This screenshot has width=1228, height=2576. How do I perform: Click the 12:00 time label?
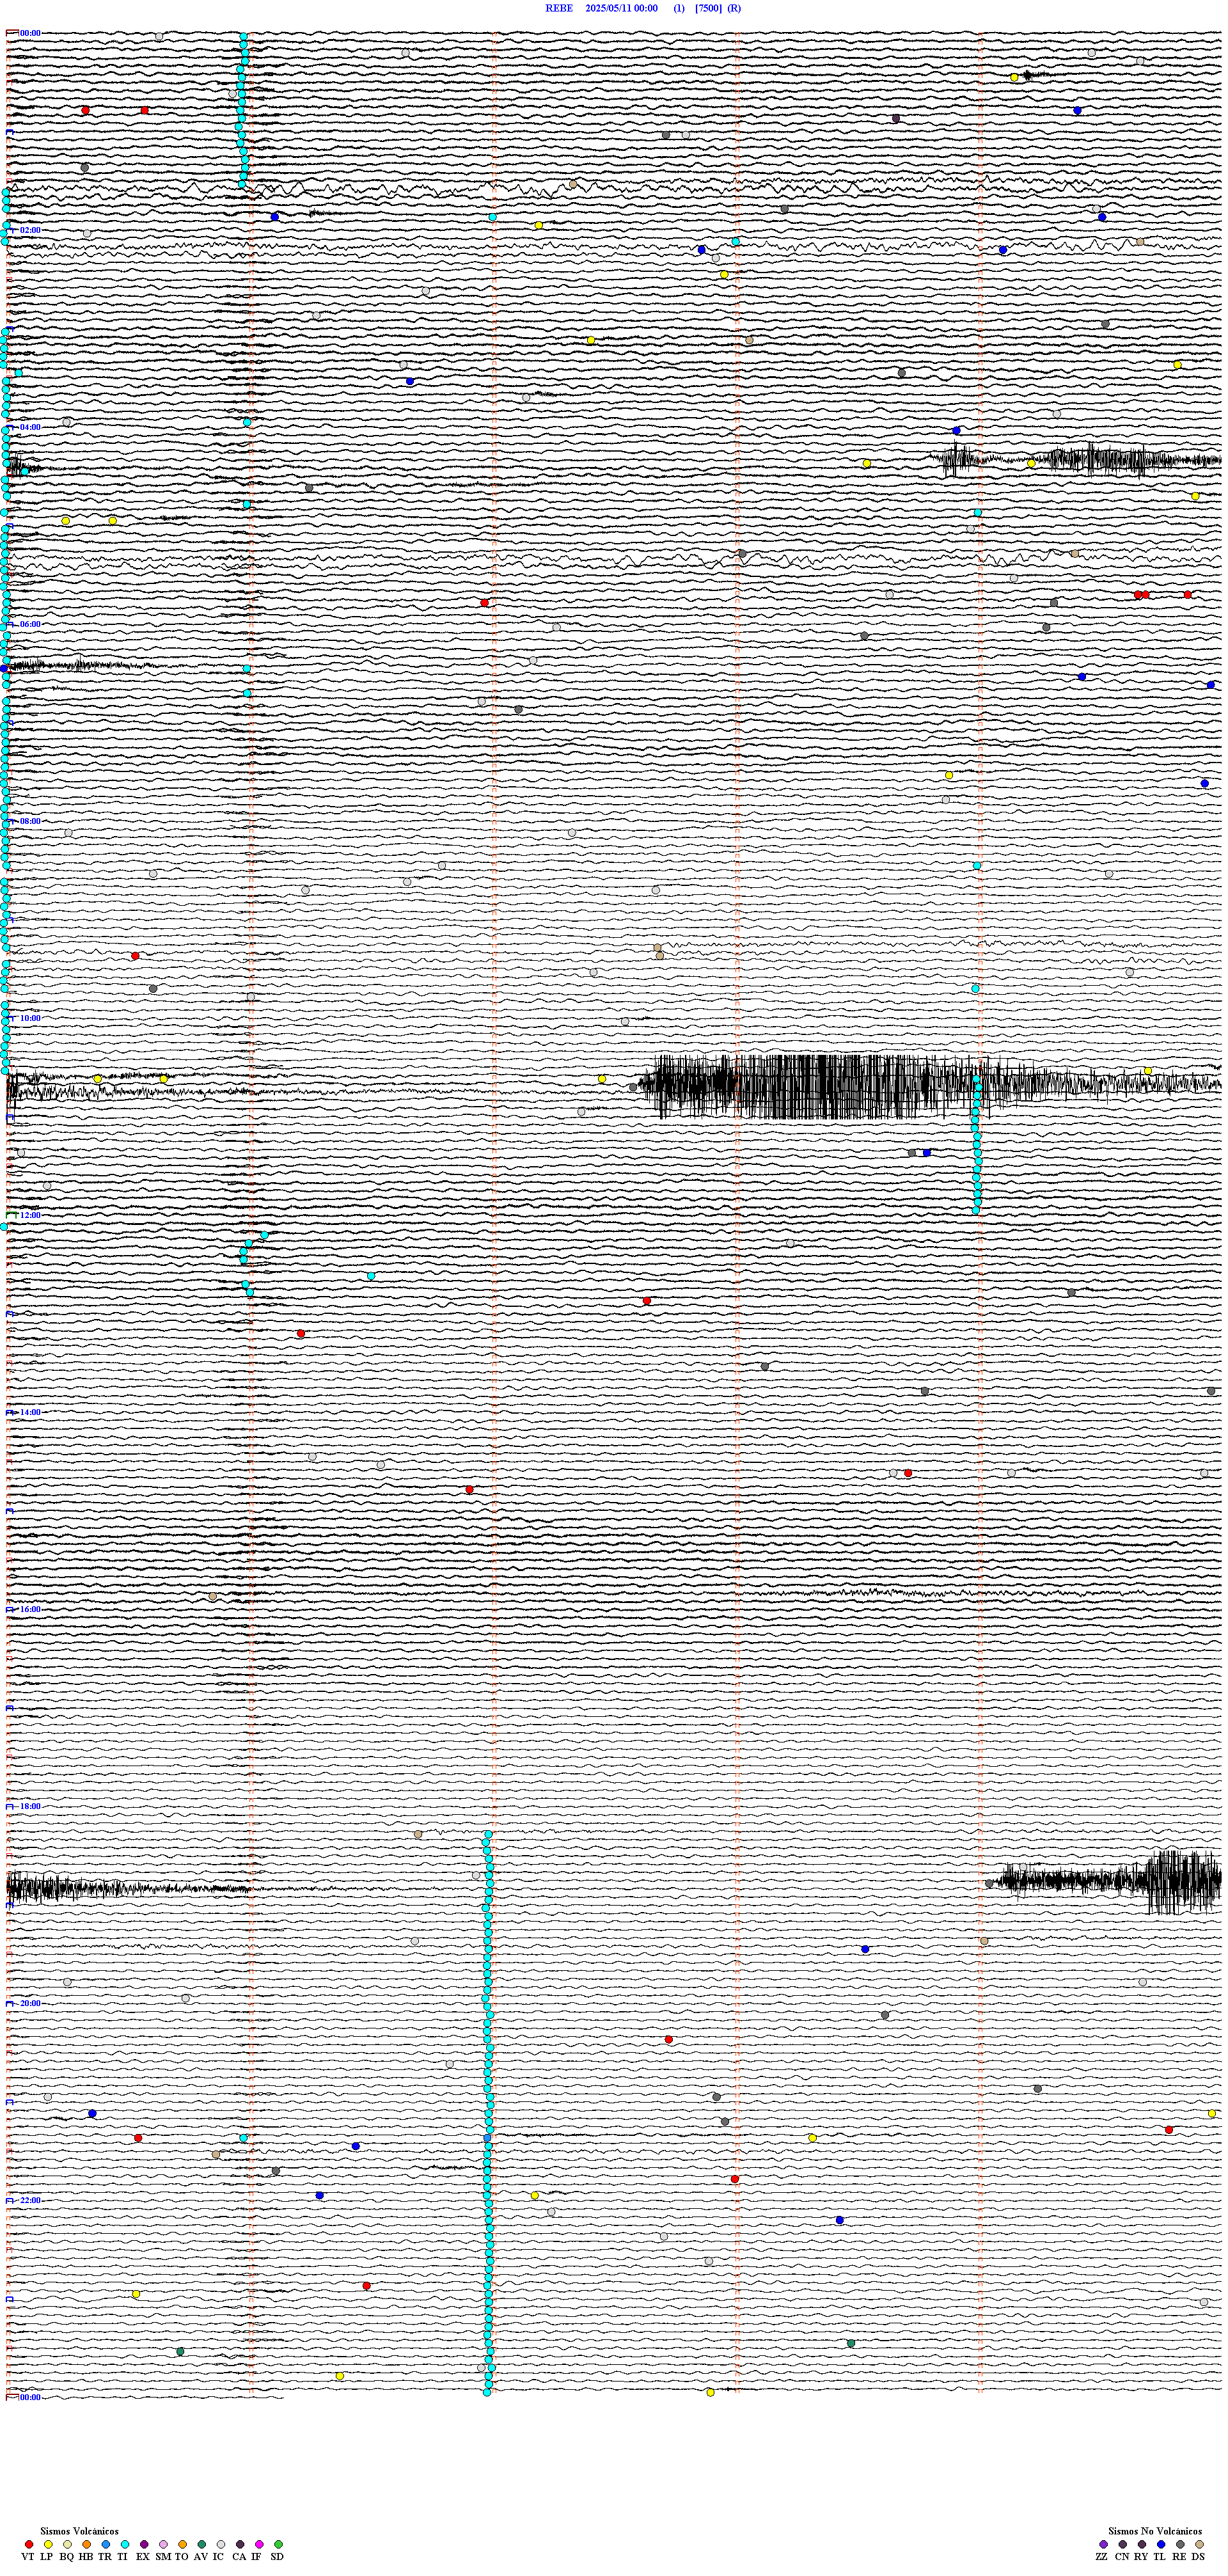point(30,1215)
